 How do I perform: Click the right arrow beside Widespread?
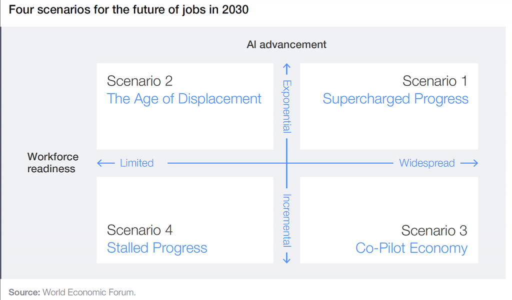469,163
